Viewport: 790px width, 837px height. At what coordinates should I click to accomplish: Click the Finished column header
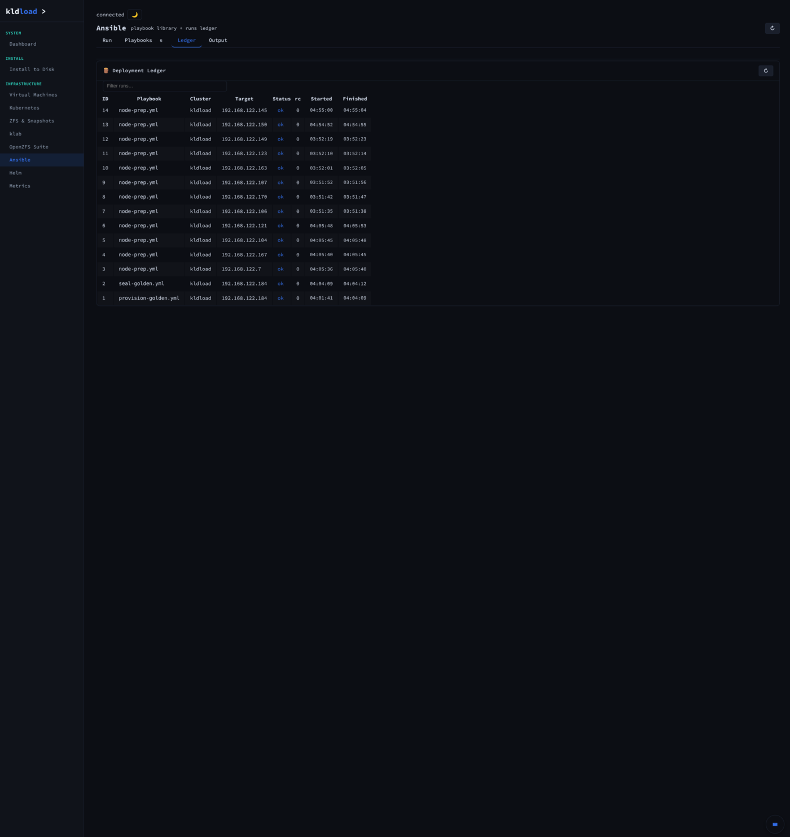[x=355, y=99]
